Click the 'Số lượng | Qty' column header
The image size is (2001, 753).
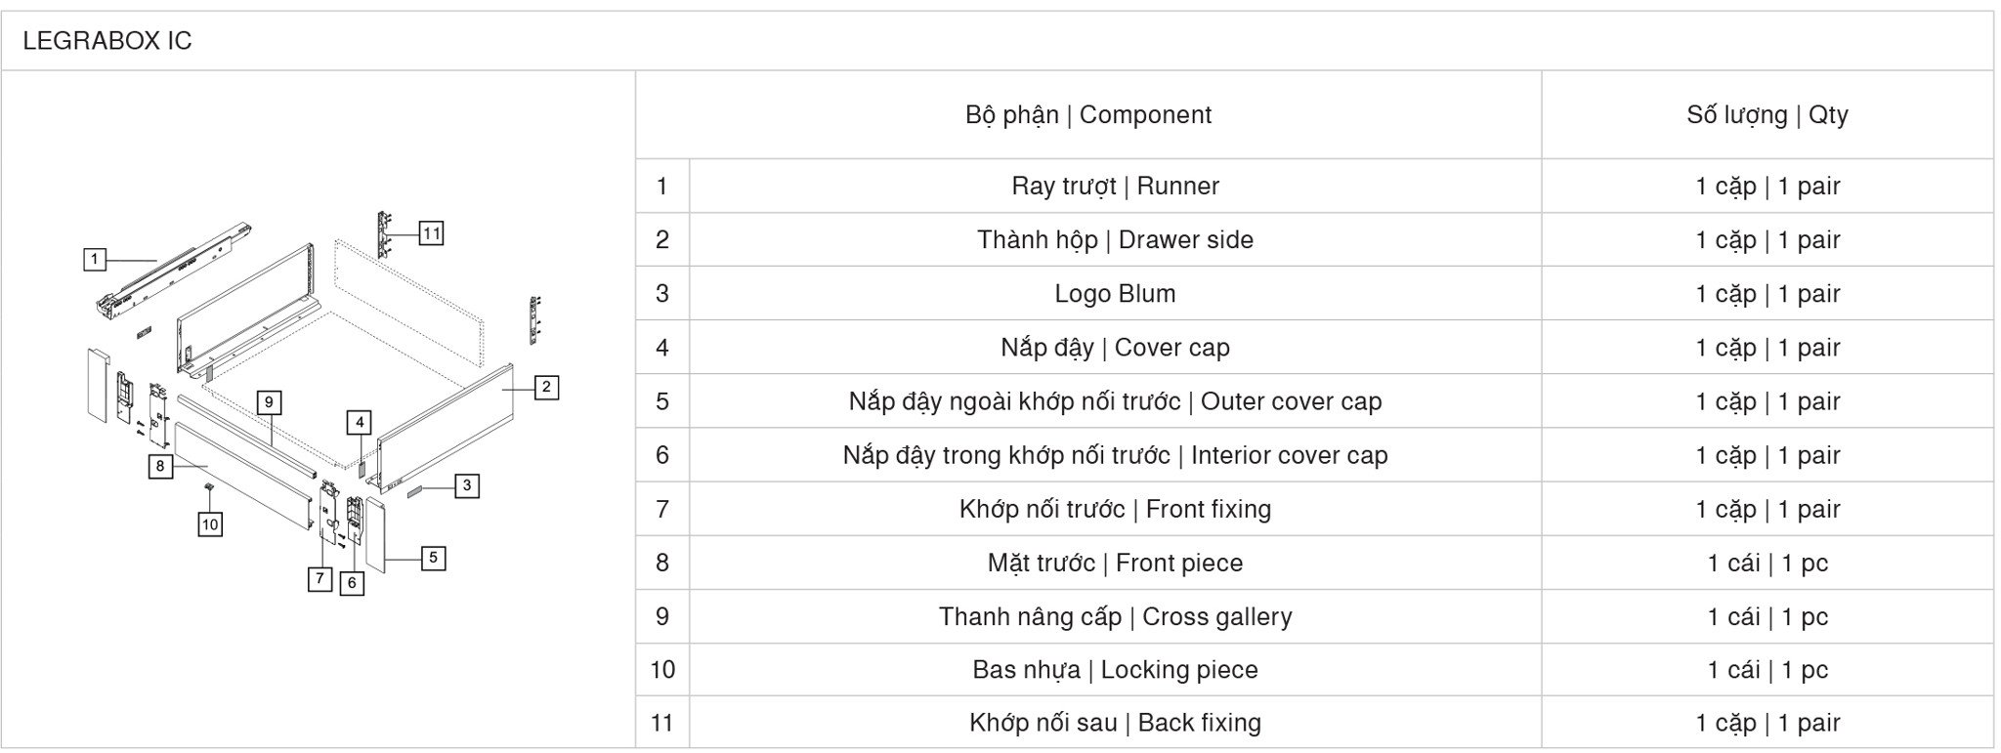pyautogui.click(x=1767, y=114)
